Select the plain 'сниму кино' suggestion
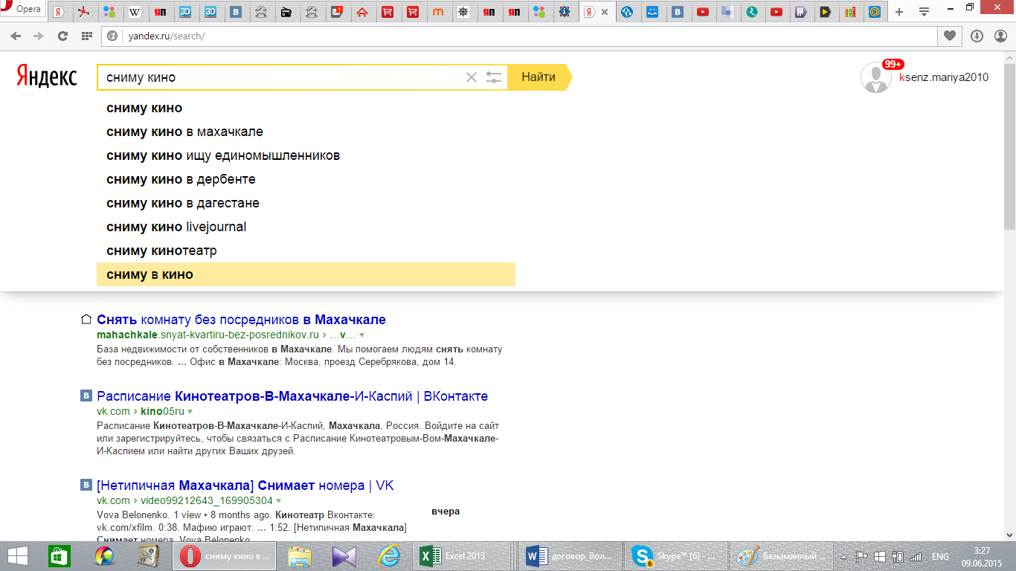The image size is (1016, 571). pyautogui.click(x=306, y=108)
